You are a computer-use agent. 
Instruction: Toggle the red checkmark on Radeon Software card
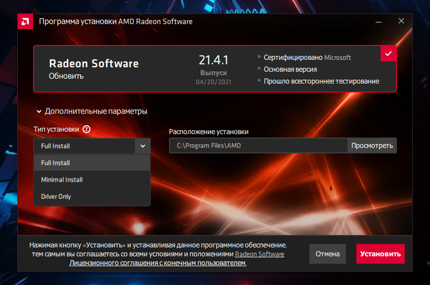click(388, 53)
